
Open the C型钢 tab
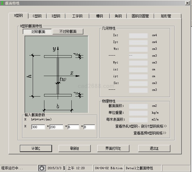coord(37,16)
